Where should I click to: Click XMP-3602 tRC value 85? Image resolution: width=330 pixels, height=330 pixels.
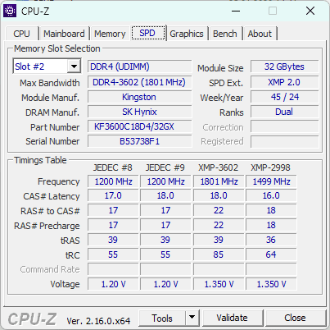(x=219, y=254)
